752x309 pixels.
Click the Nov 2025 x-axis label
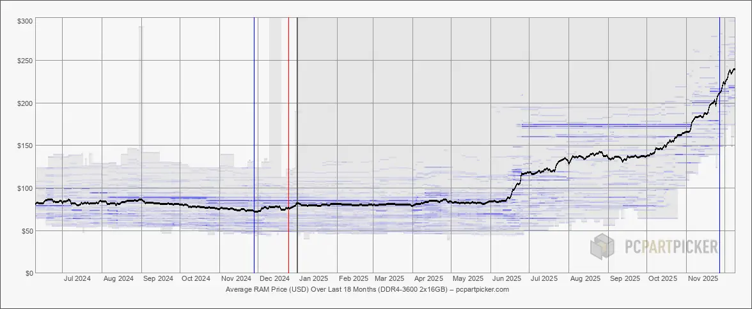702,279
